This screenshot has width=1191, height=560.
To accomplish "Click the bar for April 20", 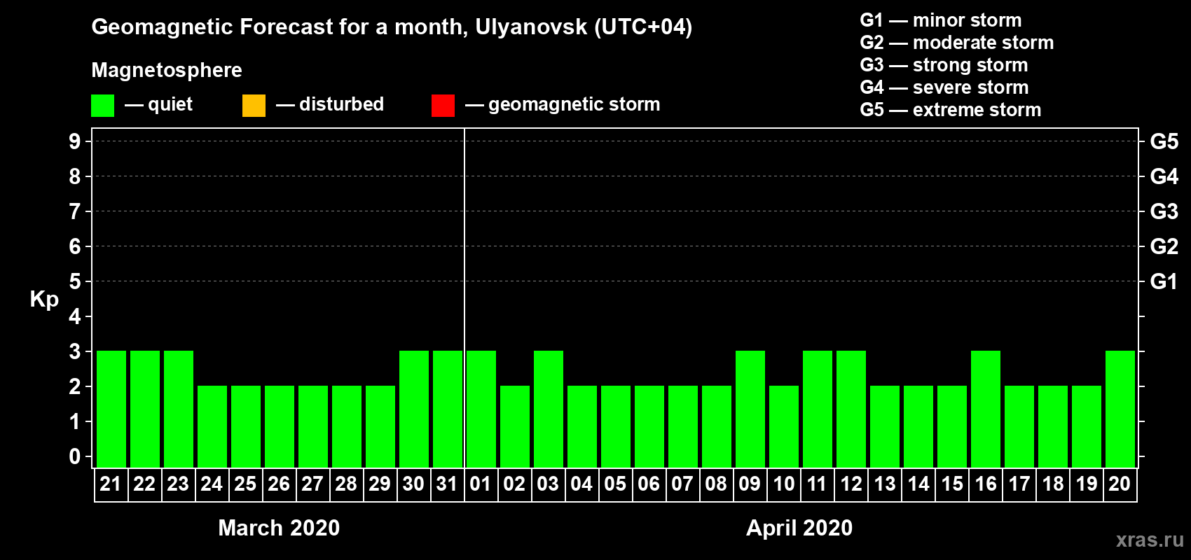I will point(1120,409).
